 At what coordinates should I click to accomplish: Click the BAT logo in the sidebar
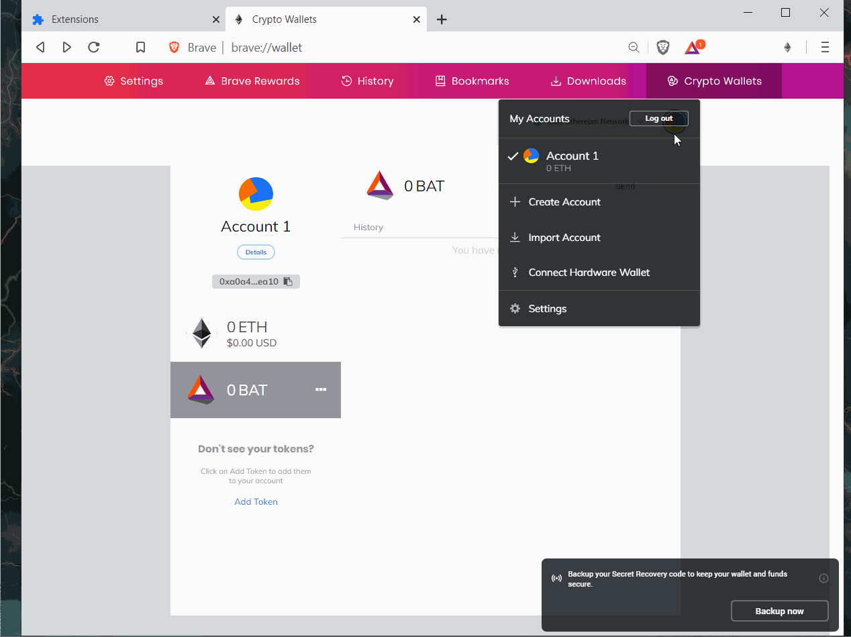click(x=201, y=390)
